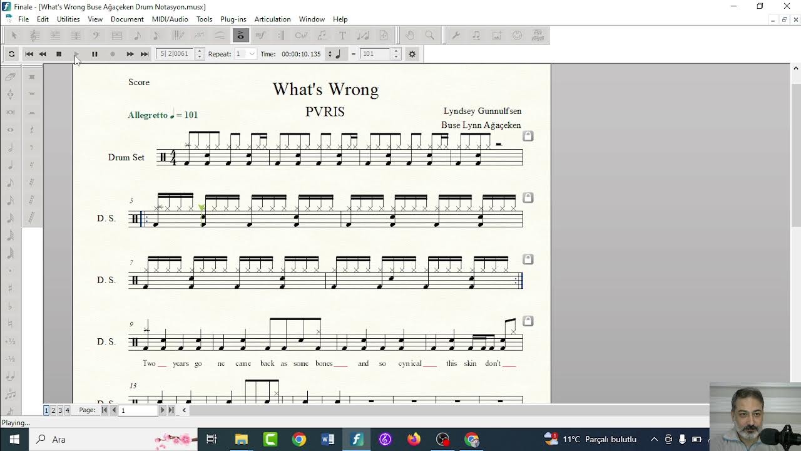Open Firefox from the taskbar
This screenshot has width=801, height=451.
[414, 440]
